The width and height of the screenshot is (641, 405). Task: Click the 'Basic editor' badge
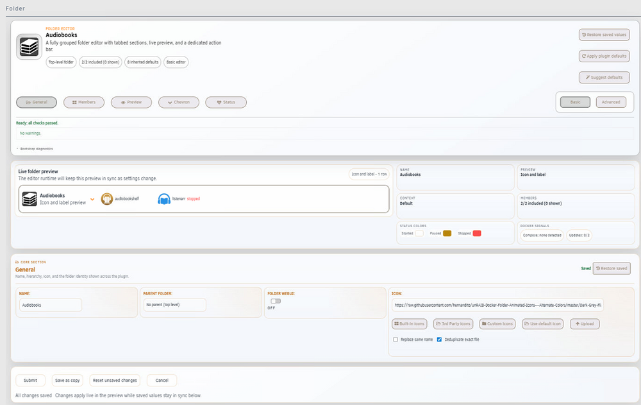tap(176, 62)
